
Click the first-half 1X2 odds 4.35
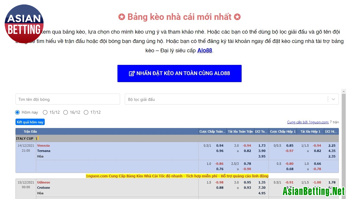pyautogui.click(x=332, y=151)
